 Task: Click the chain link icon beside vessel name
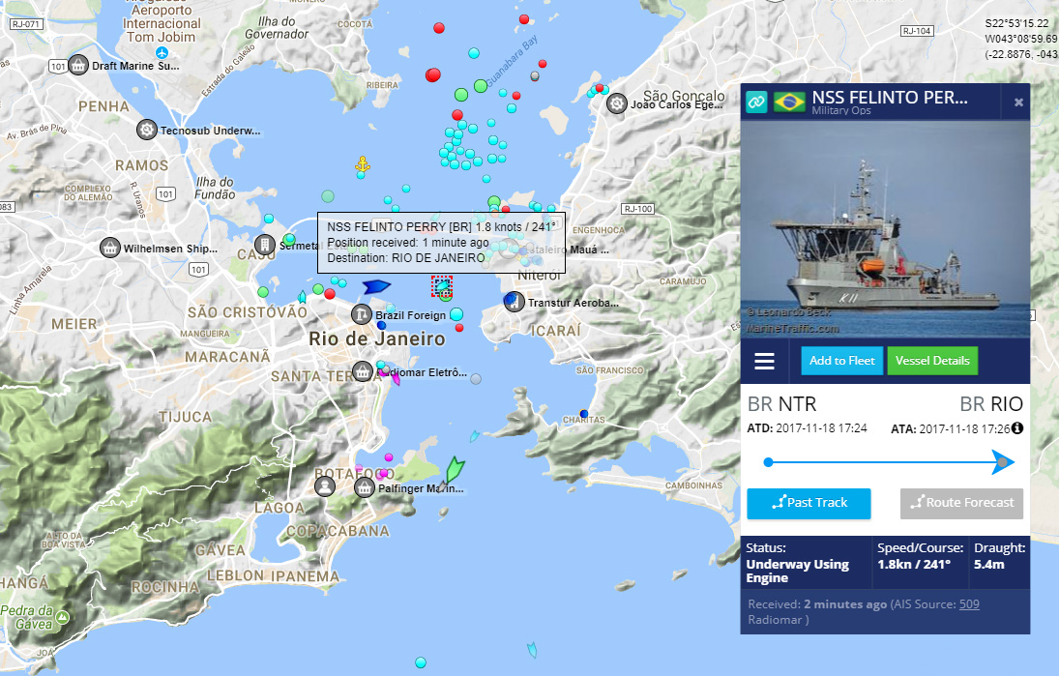click(756, 102)
